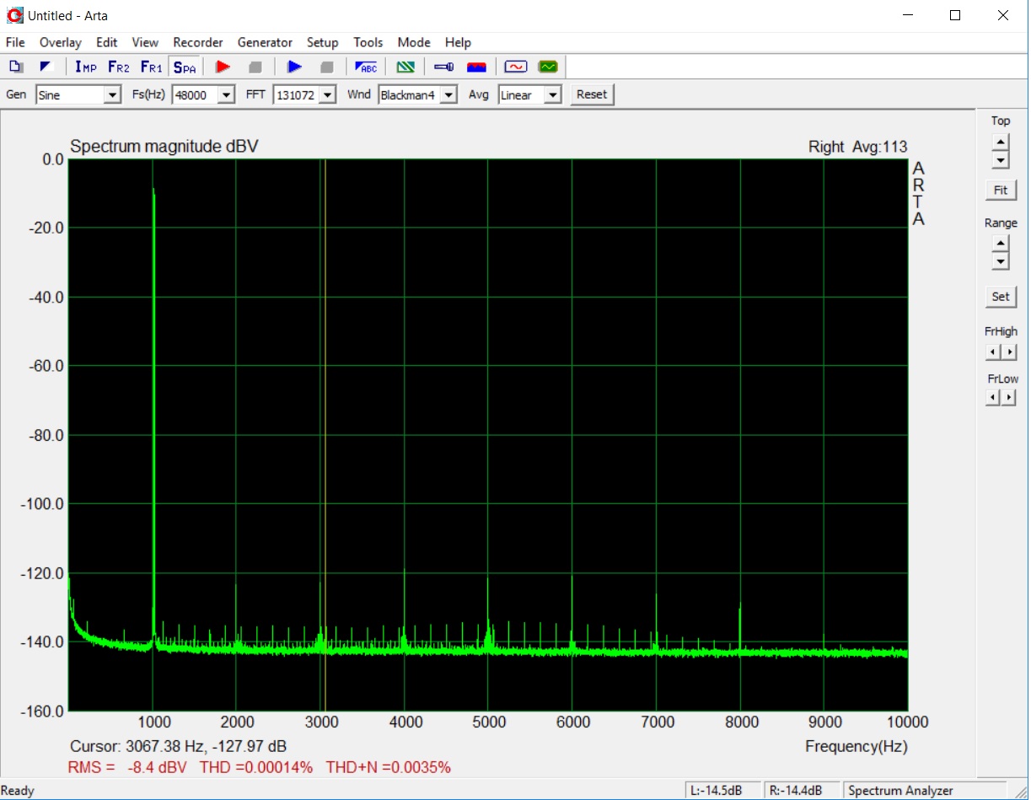Decrease Range with down arrow
The width and height of the screenshot is (1031, 800).
click(1001, 261)
